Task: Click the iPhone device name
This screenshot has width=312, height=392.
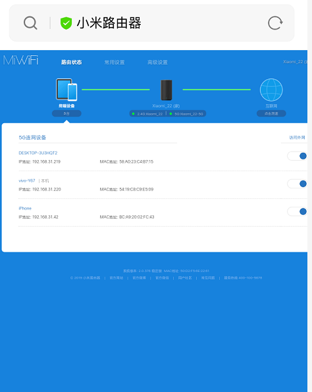Action: tap(25, 208)
